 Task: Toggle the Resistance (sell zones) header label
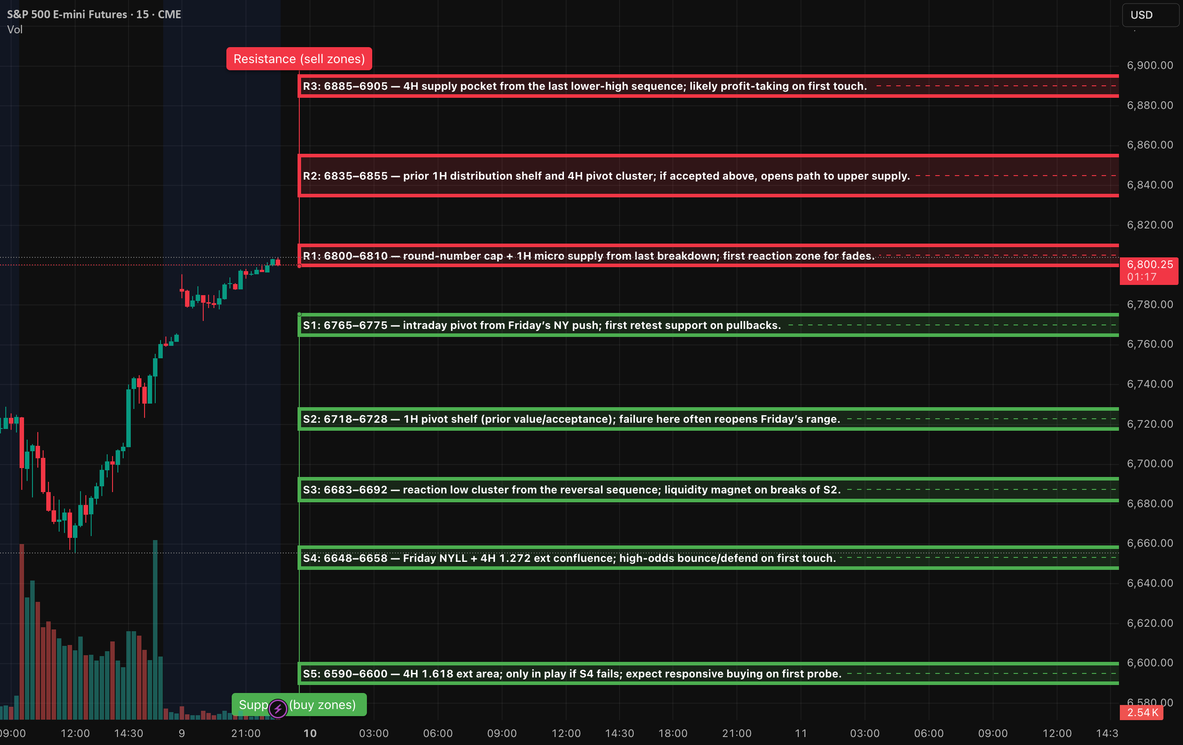point(299,58)
